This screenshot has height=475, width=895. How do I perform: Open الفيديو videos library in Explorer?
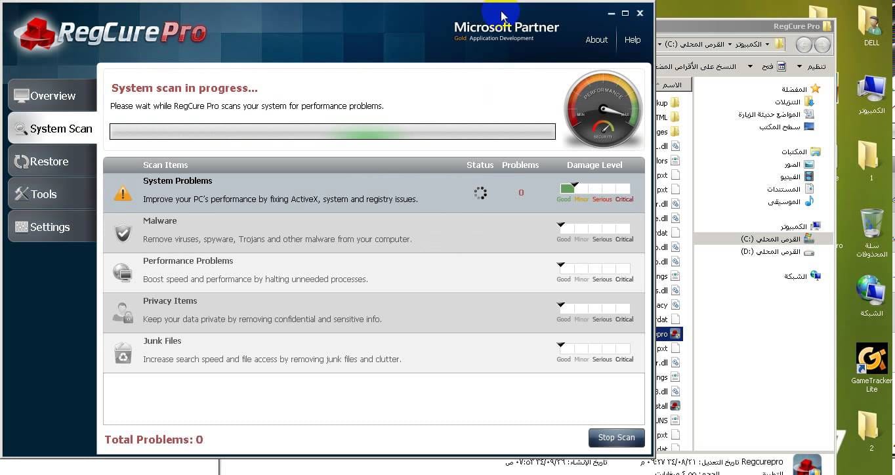797,176
